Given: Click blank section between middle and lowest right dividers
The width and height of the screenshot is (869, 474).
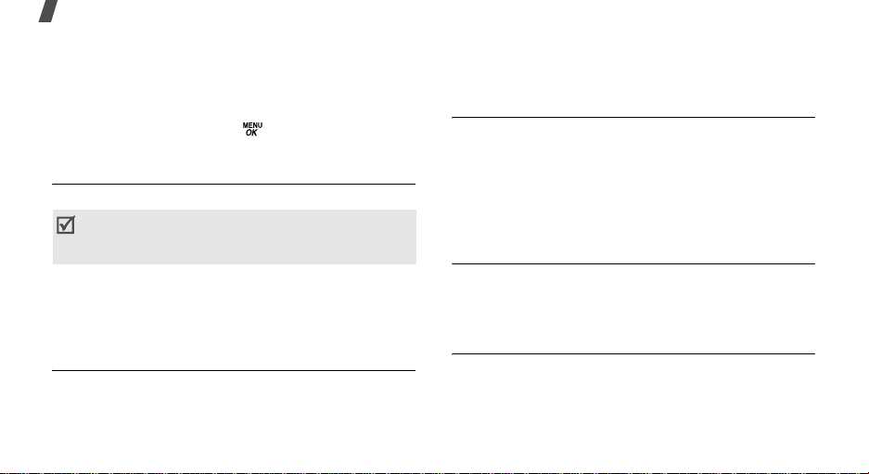Looking at the screenshot, I should coord(633,309).
